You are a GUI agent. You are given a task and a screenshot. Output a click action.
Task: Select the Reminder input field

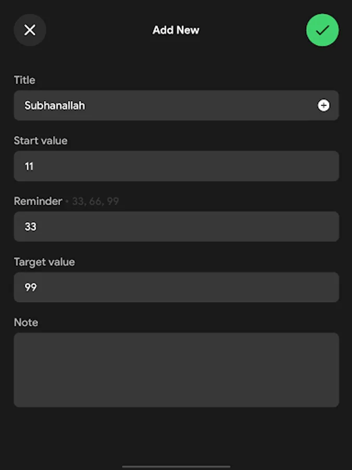tap(176, 227)
